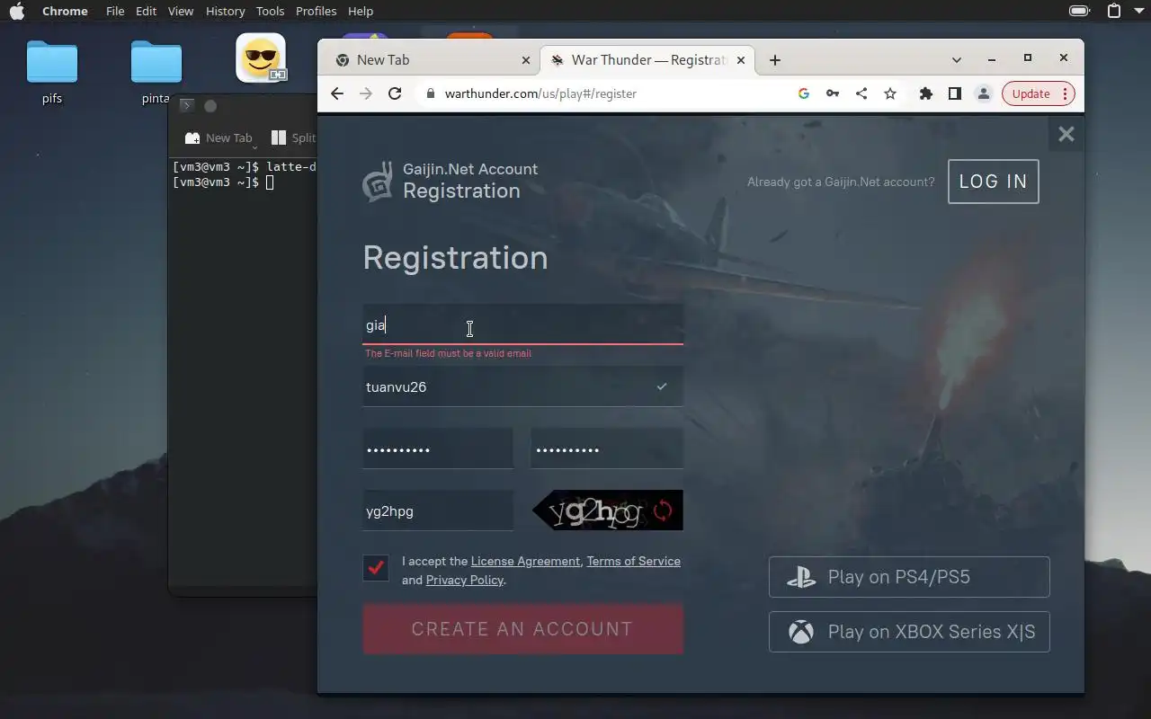Open the License Agreement link
Image resolution: width=1151 pixels, height=719 pixels.
(x=525, y=561)
